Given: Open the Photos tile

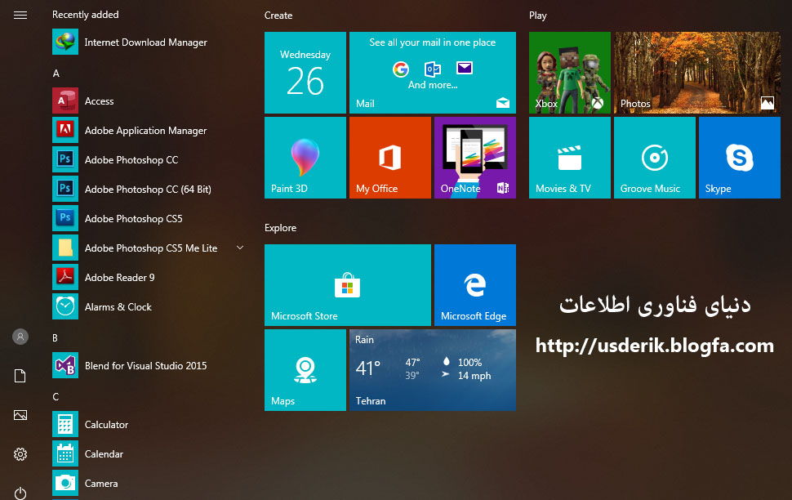Looking at the screenshot, I should 697,72.
